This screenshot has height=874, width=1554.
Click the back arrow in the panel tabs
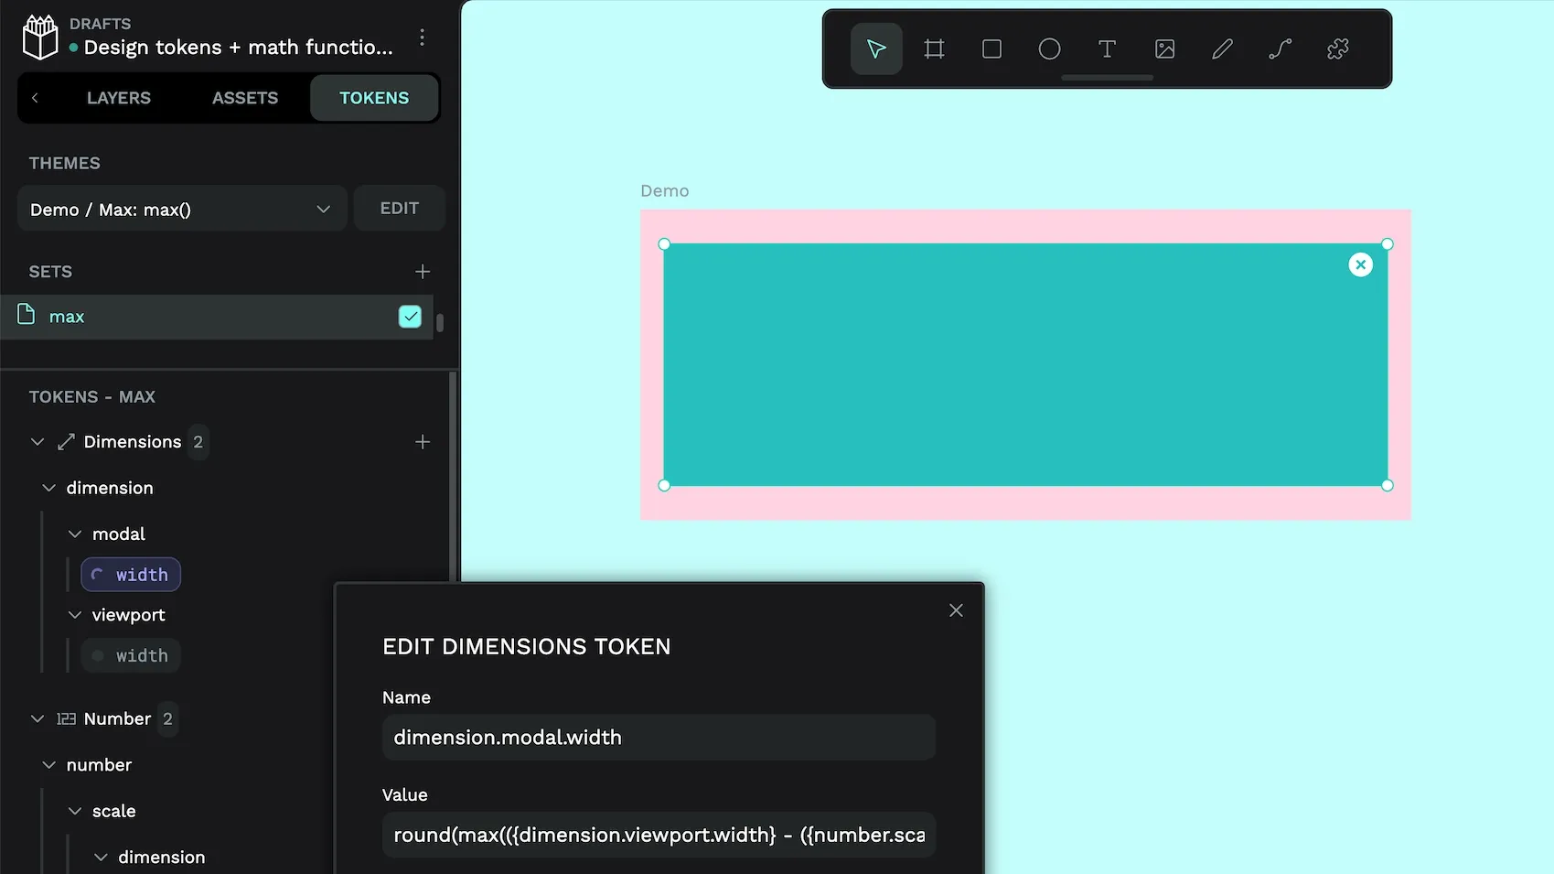(35, 98)
